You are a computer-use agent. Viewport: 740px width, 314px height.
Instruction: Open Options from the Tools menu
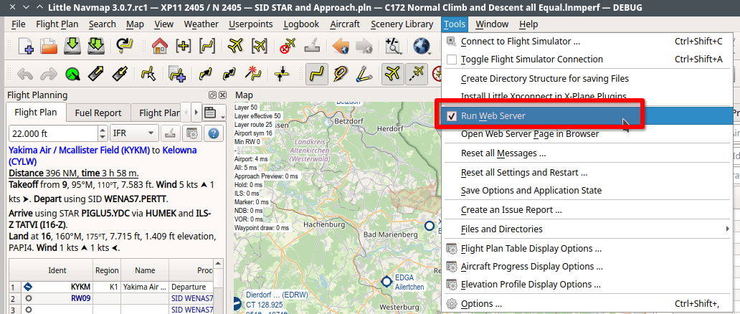(x=586, y=304)
